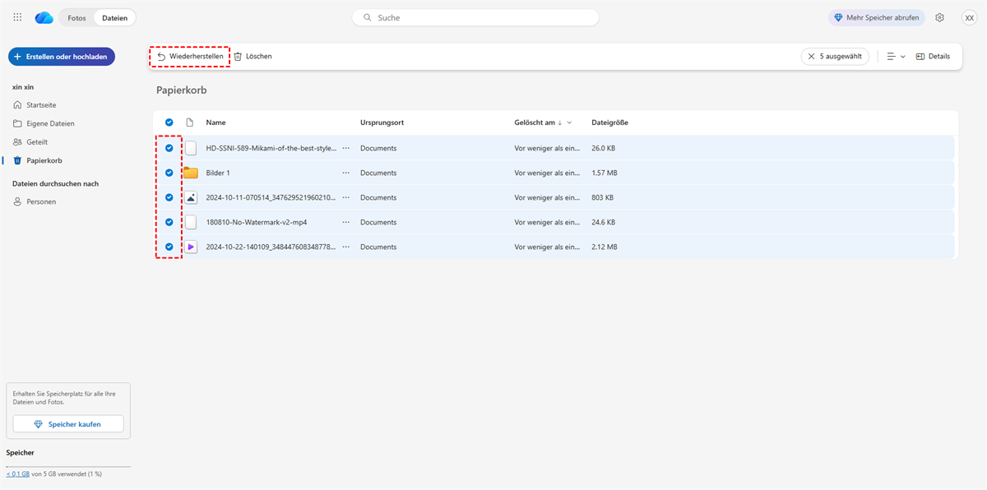The image size is (987, 490).
Task: Open more options for Bilder 1
Action: click(x=345, y=173)
